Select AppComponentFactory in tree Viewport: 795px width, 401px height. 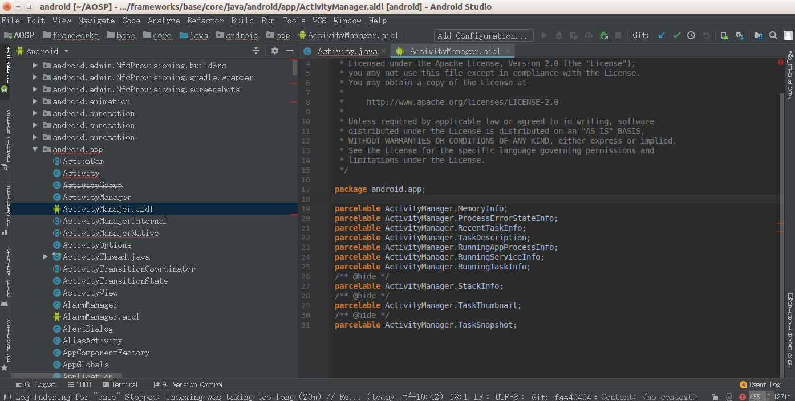click(x=106, y=353)
